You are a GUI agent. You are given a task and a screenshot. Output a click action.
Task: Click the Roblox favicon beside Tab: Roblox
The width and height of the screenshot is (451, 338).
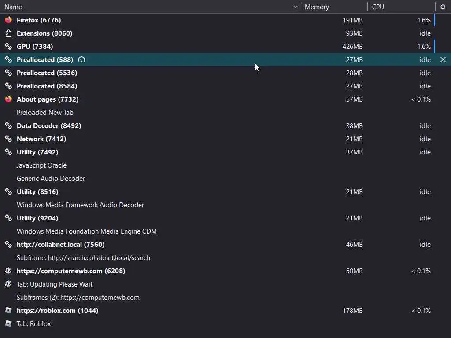(x=8, y=323)
